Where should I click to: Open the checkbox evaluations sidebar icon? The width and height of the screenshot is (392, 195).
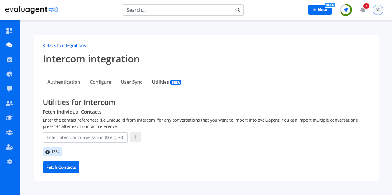(9, 59)
